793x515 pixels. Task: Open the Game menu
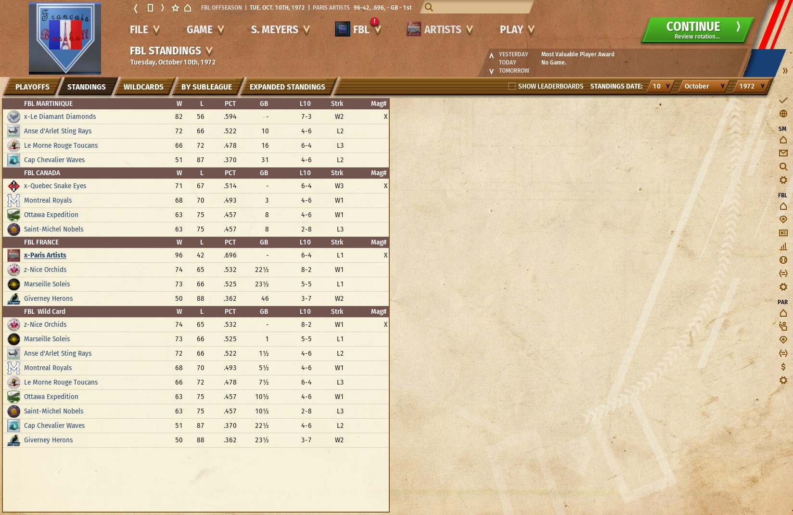[x=205, y=29]
